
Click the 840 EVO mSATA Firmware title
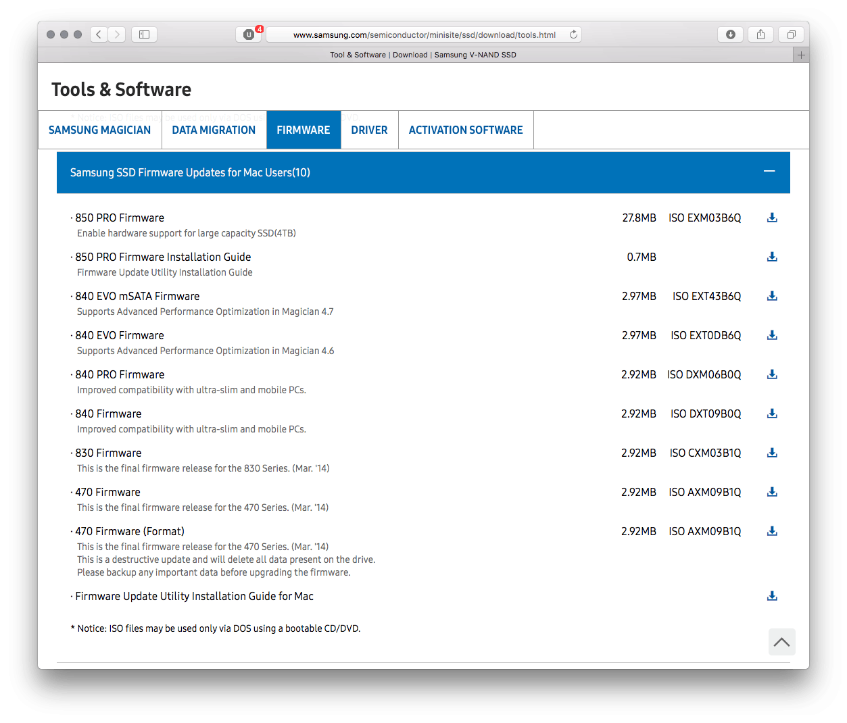(x=137, y=296)
